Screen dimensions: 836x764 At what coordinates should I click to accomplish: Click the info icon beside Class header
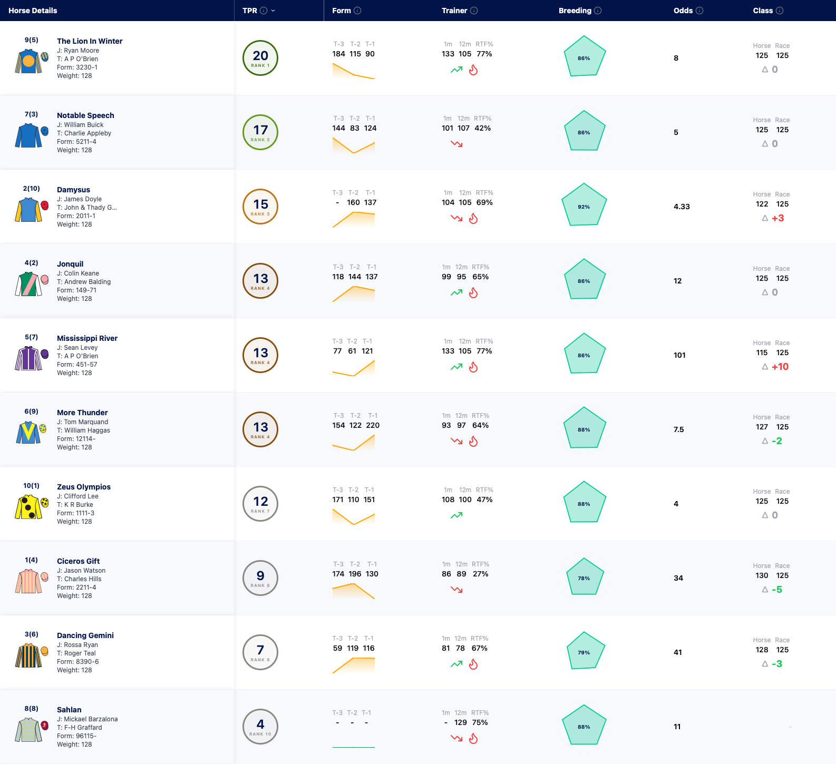780,11
